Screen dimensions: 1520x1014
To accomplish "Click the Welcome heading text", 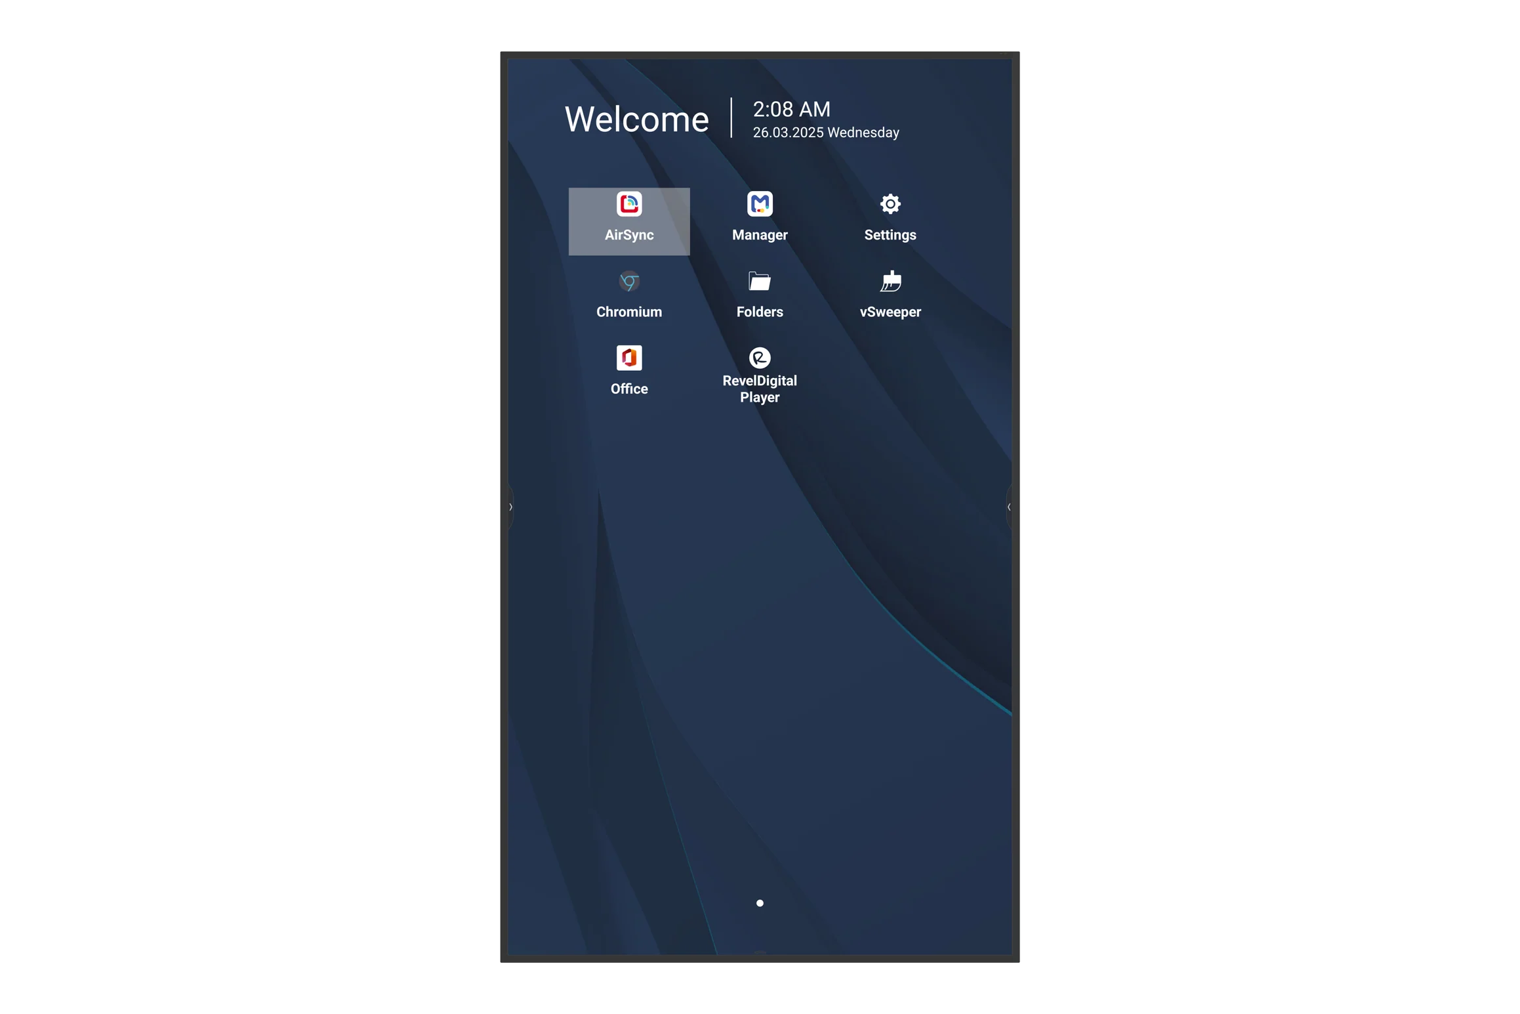I will [x=636, y=119].
